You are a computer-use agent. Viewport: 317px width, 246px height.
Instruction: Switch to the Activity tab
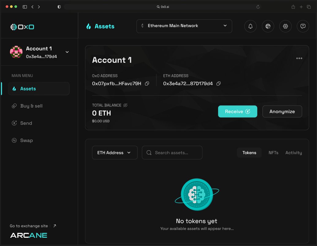click(293, 152)
